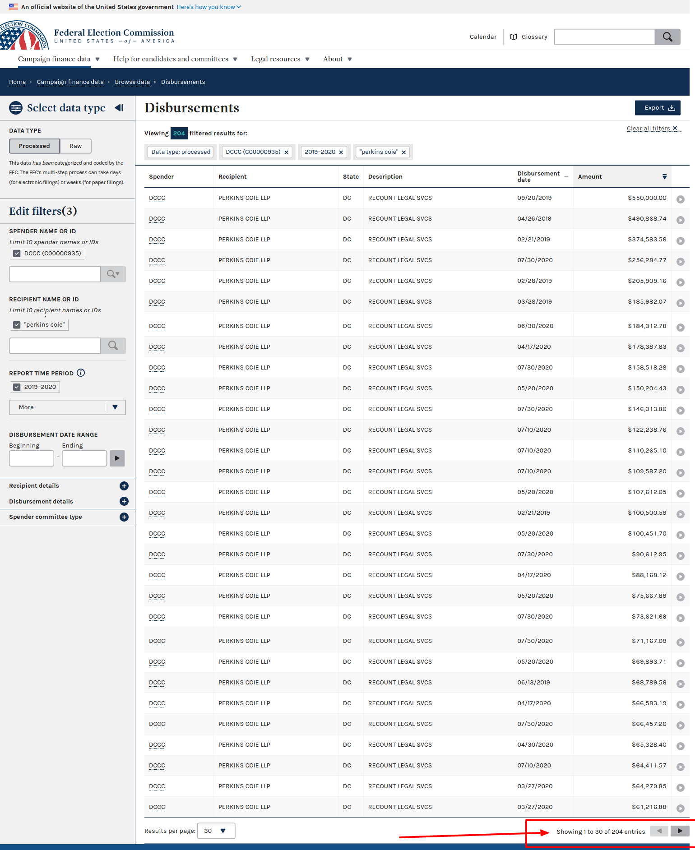
Task: Click the Ending date field
Action: (84, 458)
